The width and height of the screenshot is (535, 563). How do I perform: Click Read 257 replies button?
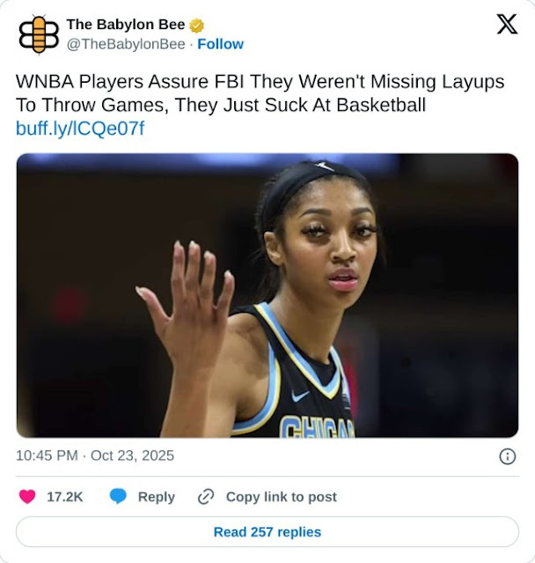coord(267,532)
